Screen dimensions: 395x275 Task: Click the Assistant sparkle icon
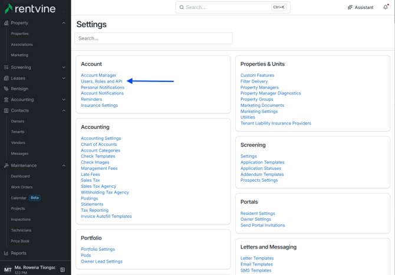click(x=350, y=7)
